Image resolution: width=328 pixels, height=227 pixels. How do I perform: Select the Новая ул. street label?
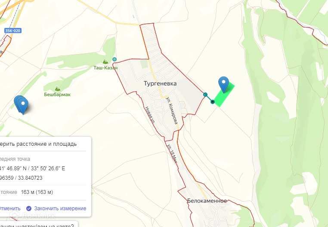click(x=150, y=115)
